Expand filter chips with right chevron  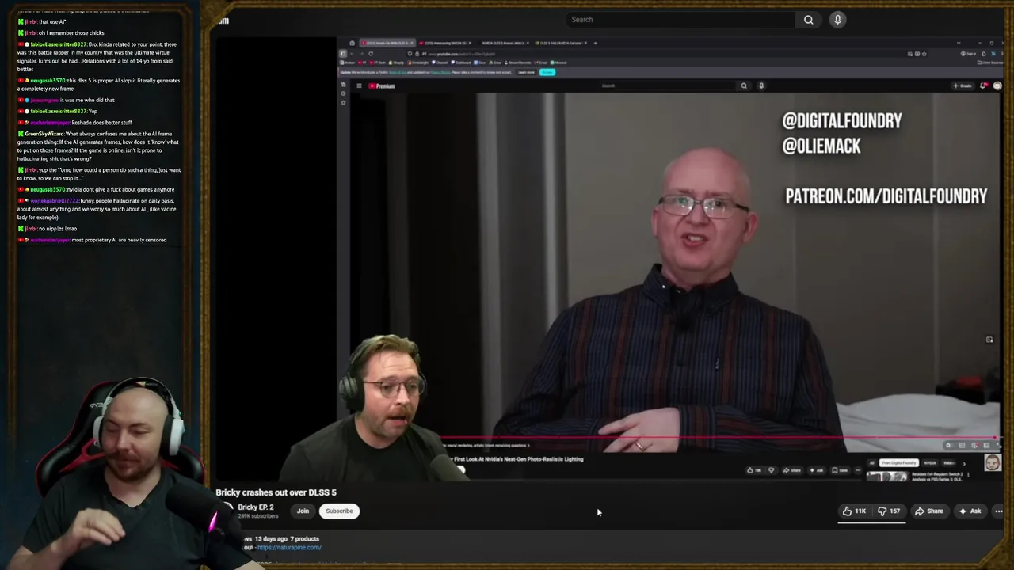[965, 463]
